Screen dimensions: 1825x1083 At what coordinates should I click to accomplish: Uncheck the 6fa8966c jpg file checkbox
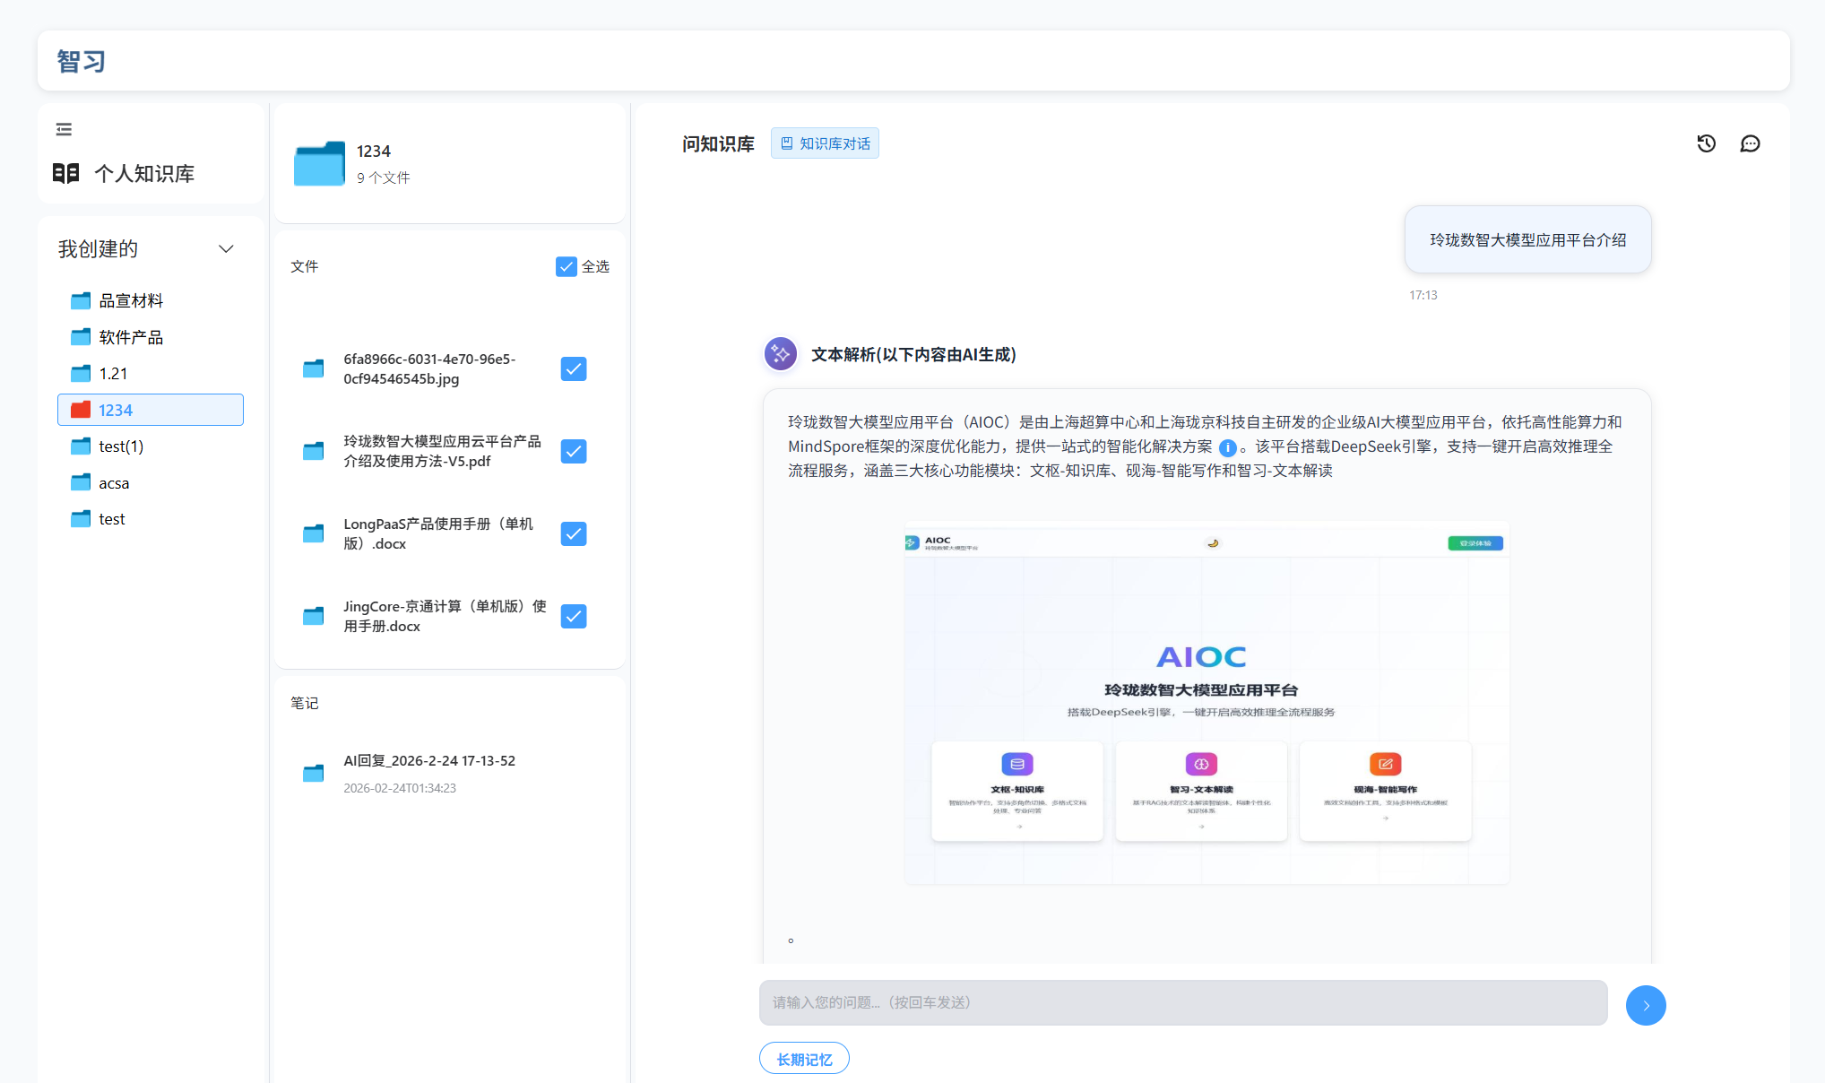click(x=574, y=368)
